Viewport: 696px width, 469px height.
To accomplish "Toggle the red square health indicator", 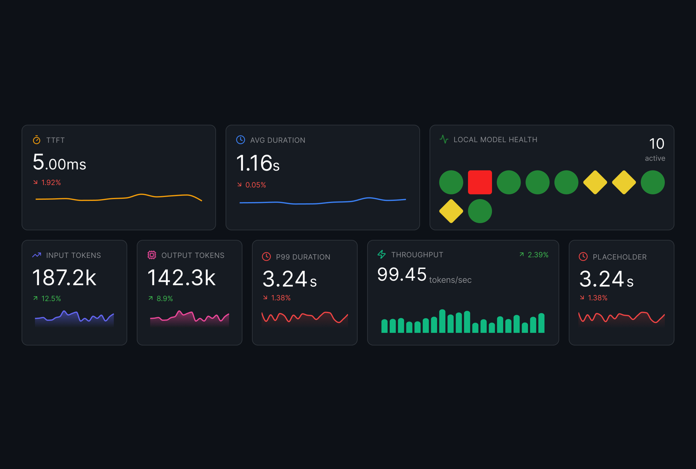I will pos(480,182).
